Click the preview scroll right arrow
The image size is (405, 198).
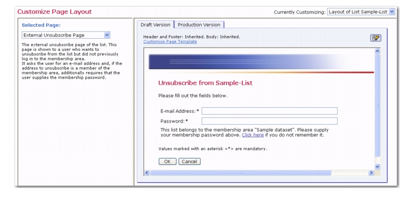371,172
